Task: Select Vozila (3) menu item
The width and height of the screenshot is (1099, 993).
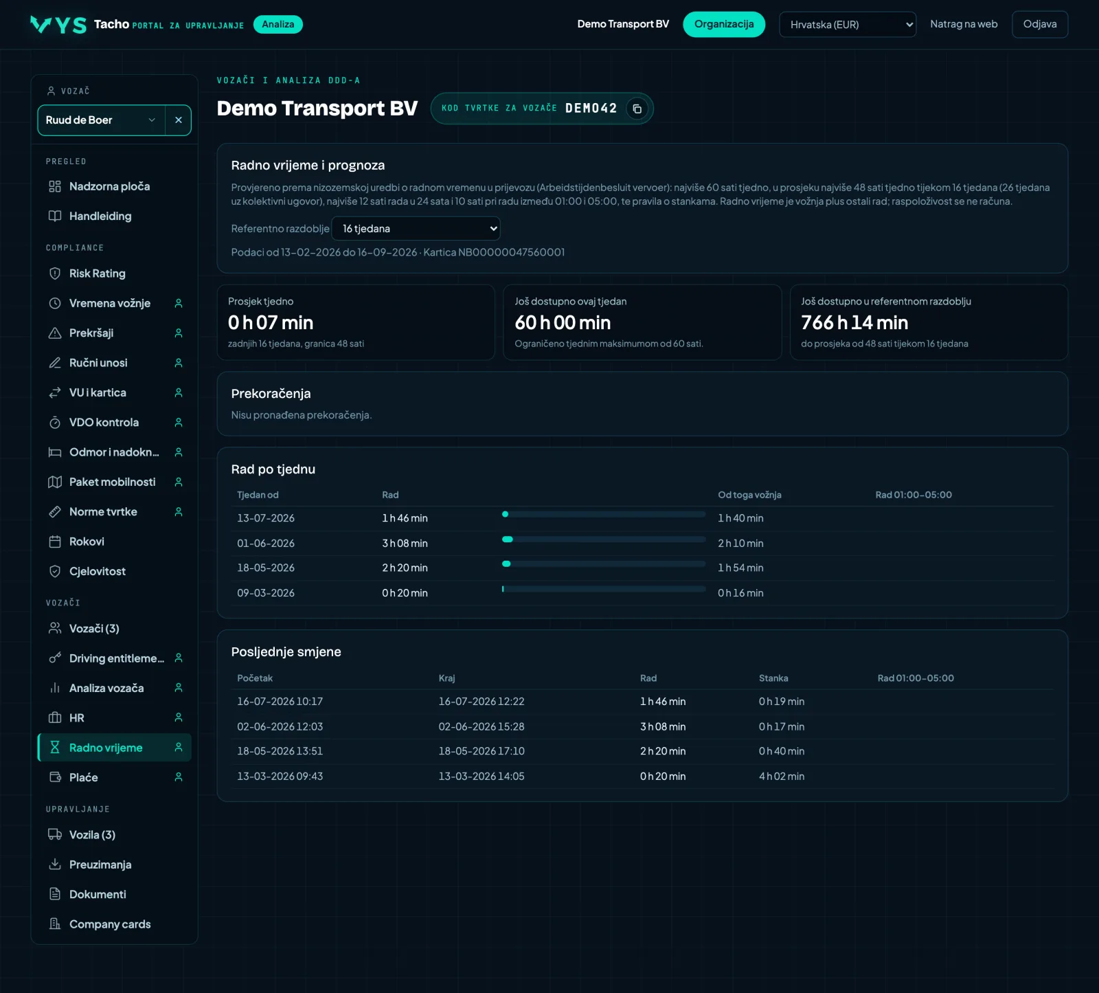Action: pos(114,835)
